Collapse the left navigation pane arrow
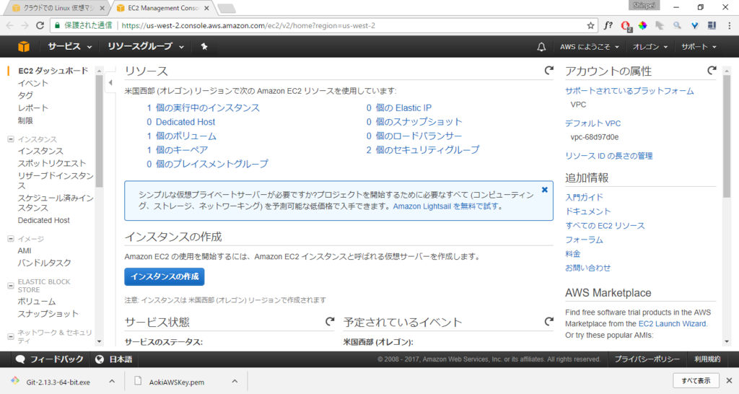Screen dimensions: 739x394 [110, 83]
